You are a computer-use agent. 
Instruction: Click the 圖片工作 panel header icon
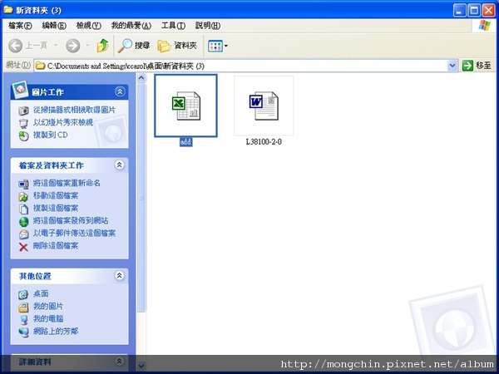[x=20, y=90]
